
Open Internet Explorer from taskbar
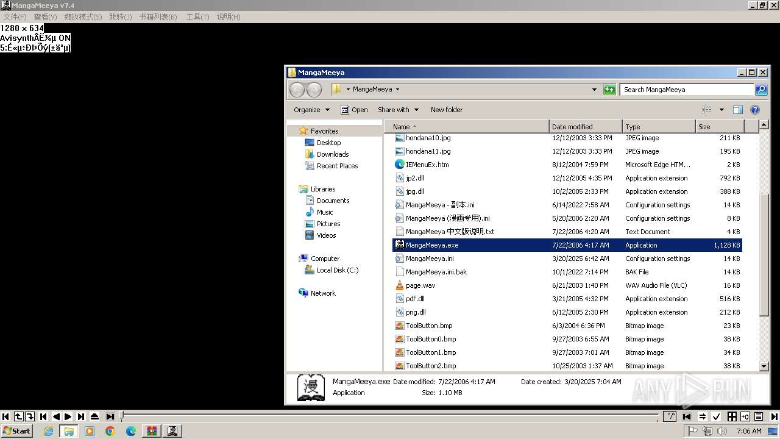point(48,431)
